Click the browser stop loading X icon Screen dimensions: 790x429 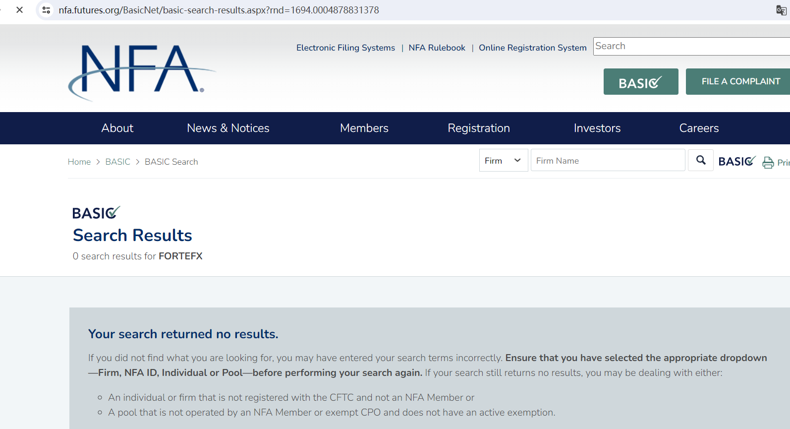tap(19, 10)
